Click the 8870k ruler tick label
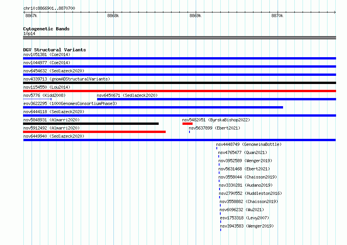 pyautogui.click(x=277, y=16)
